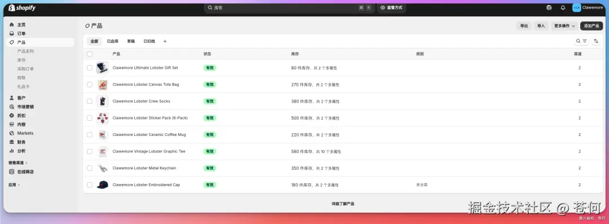The width and height of the screenshot is (609, 224).
Task: Open Clawemore Lobster Metal Keychain
Action: coord(144,168)
